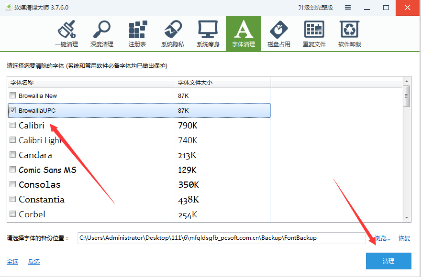This screenshot has width=421, height=277.
Task: Click the font backup path field
Action: [x=221, y=238]
